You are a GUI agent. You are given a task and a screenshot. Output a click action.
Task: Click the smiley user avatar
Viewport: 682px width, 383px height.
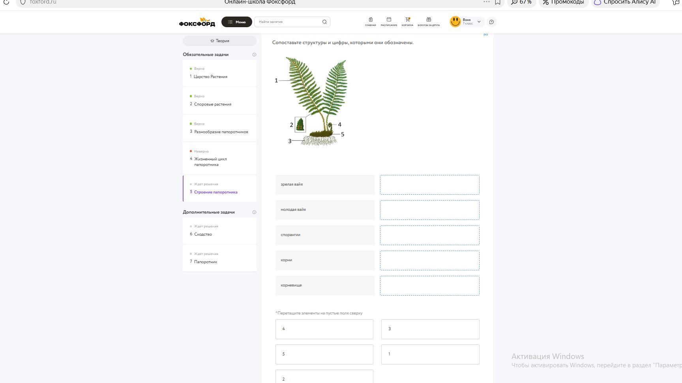[455, 22]
